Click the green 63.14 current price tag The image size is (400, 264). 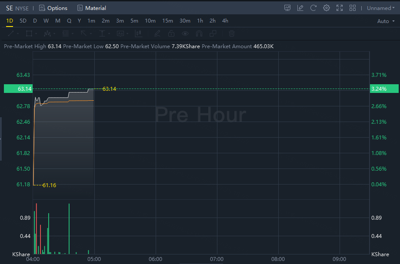[18, 89]
